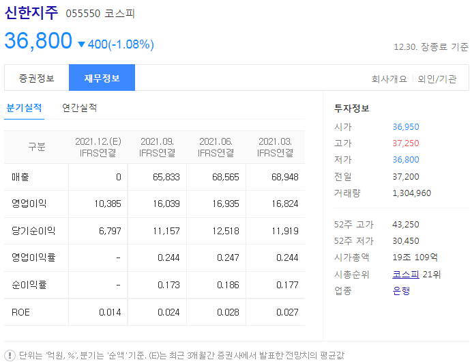Click the 당기순이익 value 6,797

(x=110, y=231)
